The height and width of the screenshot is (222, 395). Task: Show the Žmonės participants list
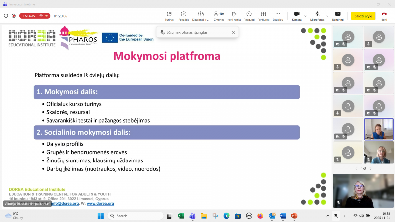click(x=219, y=16)
